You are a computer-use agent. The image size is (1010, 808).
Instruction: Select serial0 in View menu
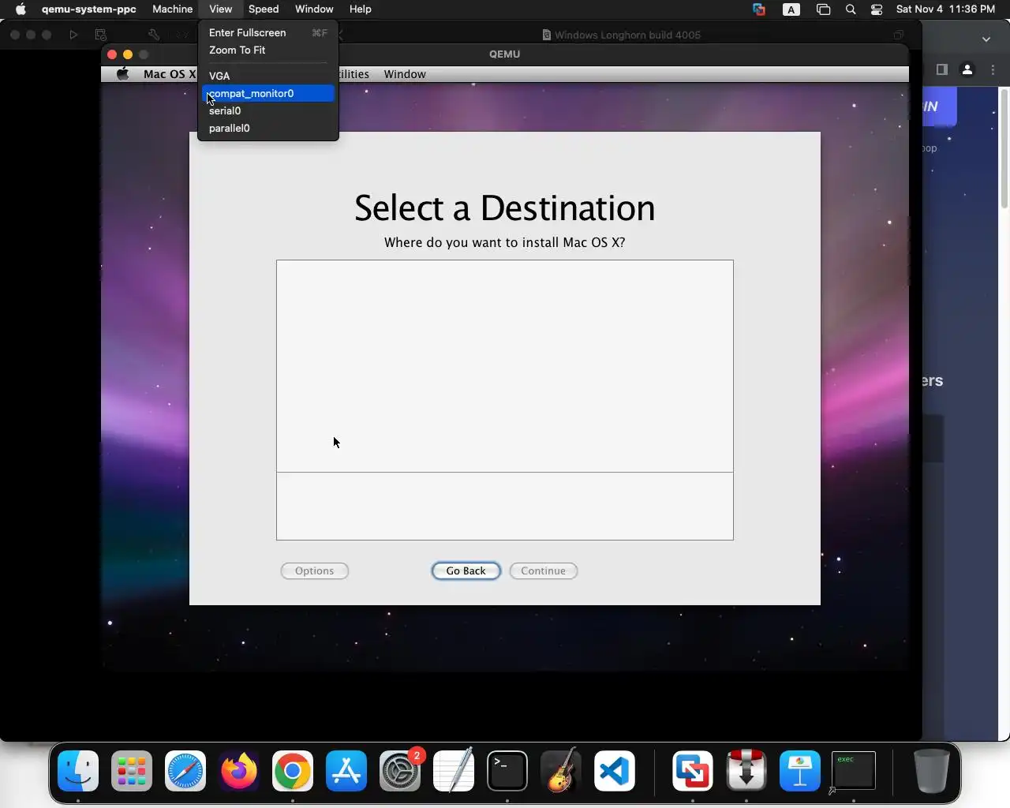(268, 110)
